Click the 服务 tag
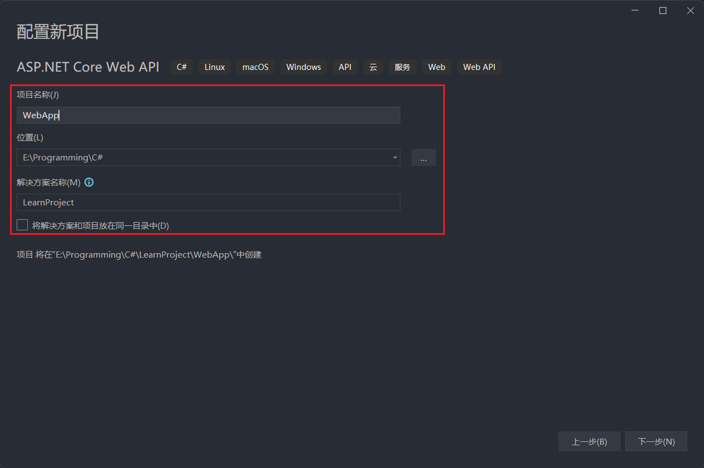This screenshot has height=468, width=704. 402,67
